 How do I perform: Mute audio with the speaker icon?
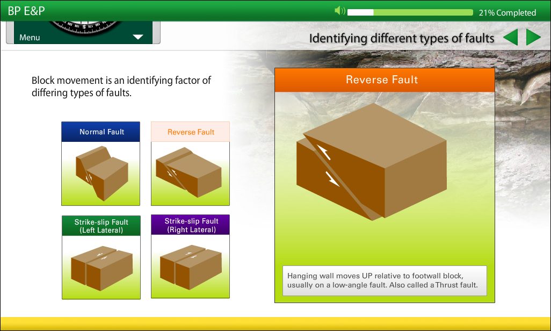click(339, 11)
